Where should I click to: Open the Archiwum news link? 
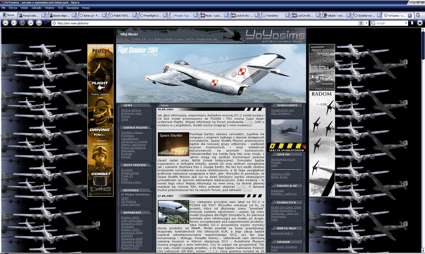131,113
